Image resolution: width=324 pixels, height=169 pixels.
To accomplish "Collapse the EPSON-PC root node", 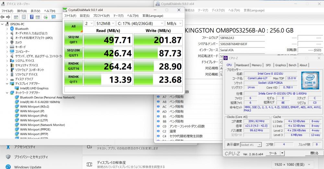I will coord(2,24).
